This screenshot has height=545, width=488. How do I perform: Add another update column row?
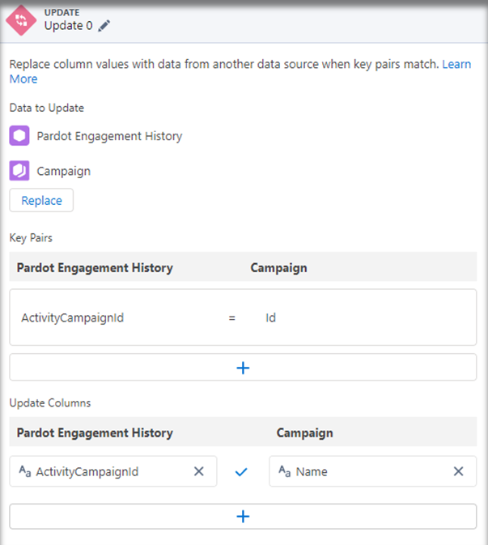pos(243,516)
